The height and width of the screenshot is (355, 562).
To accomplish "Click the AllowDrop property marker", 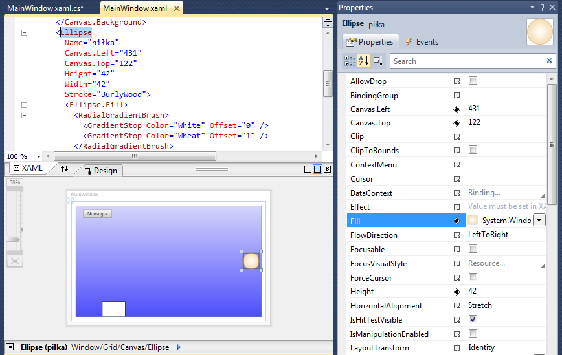I will pos(456,81).
